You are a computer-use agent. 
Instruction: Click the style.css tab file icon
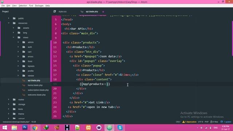pos(55,11)
